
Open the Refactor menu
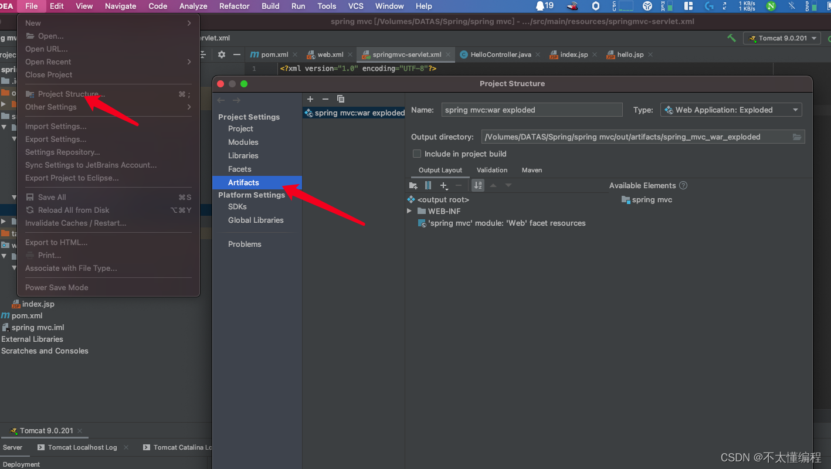(234, 6)
